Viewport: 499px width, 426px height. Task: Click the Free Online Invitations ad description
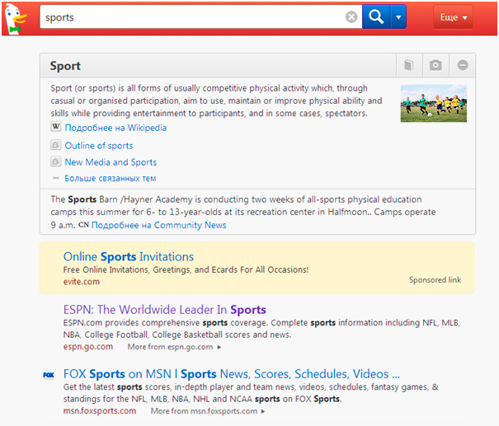pos(186,269)
